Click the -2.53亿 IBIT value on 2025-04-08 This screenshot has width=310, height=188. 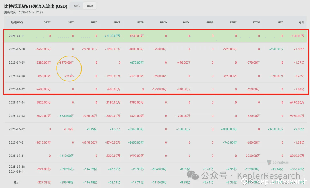coord(69,76)
